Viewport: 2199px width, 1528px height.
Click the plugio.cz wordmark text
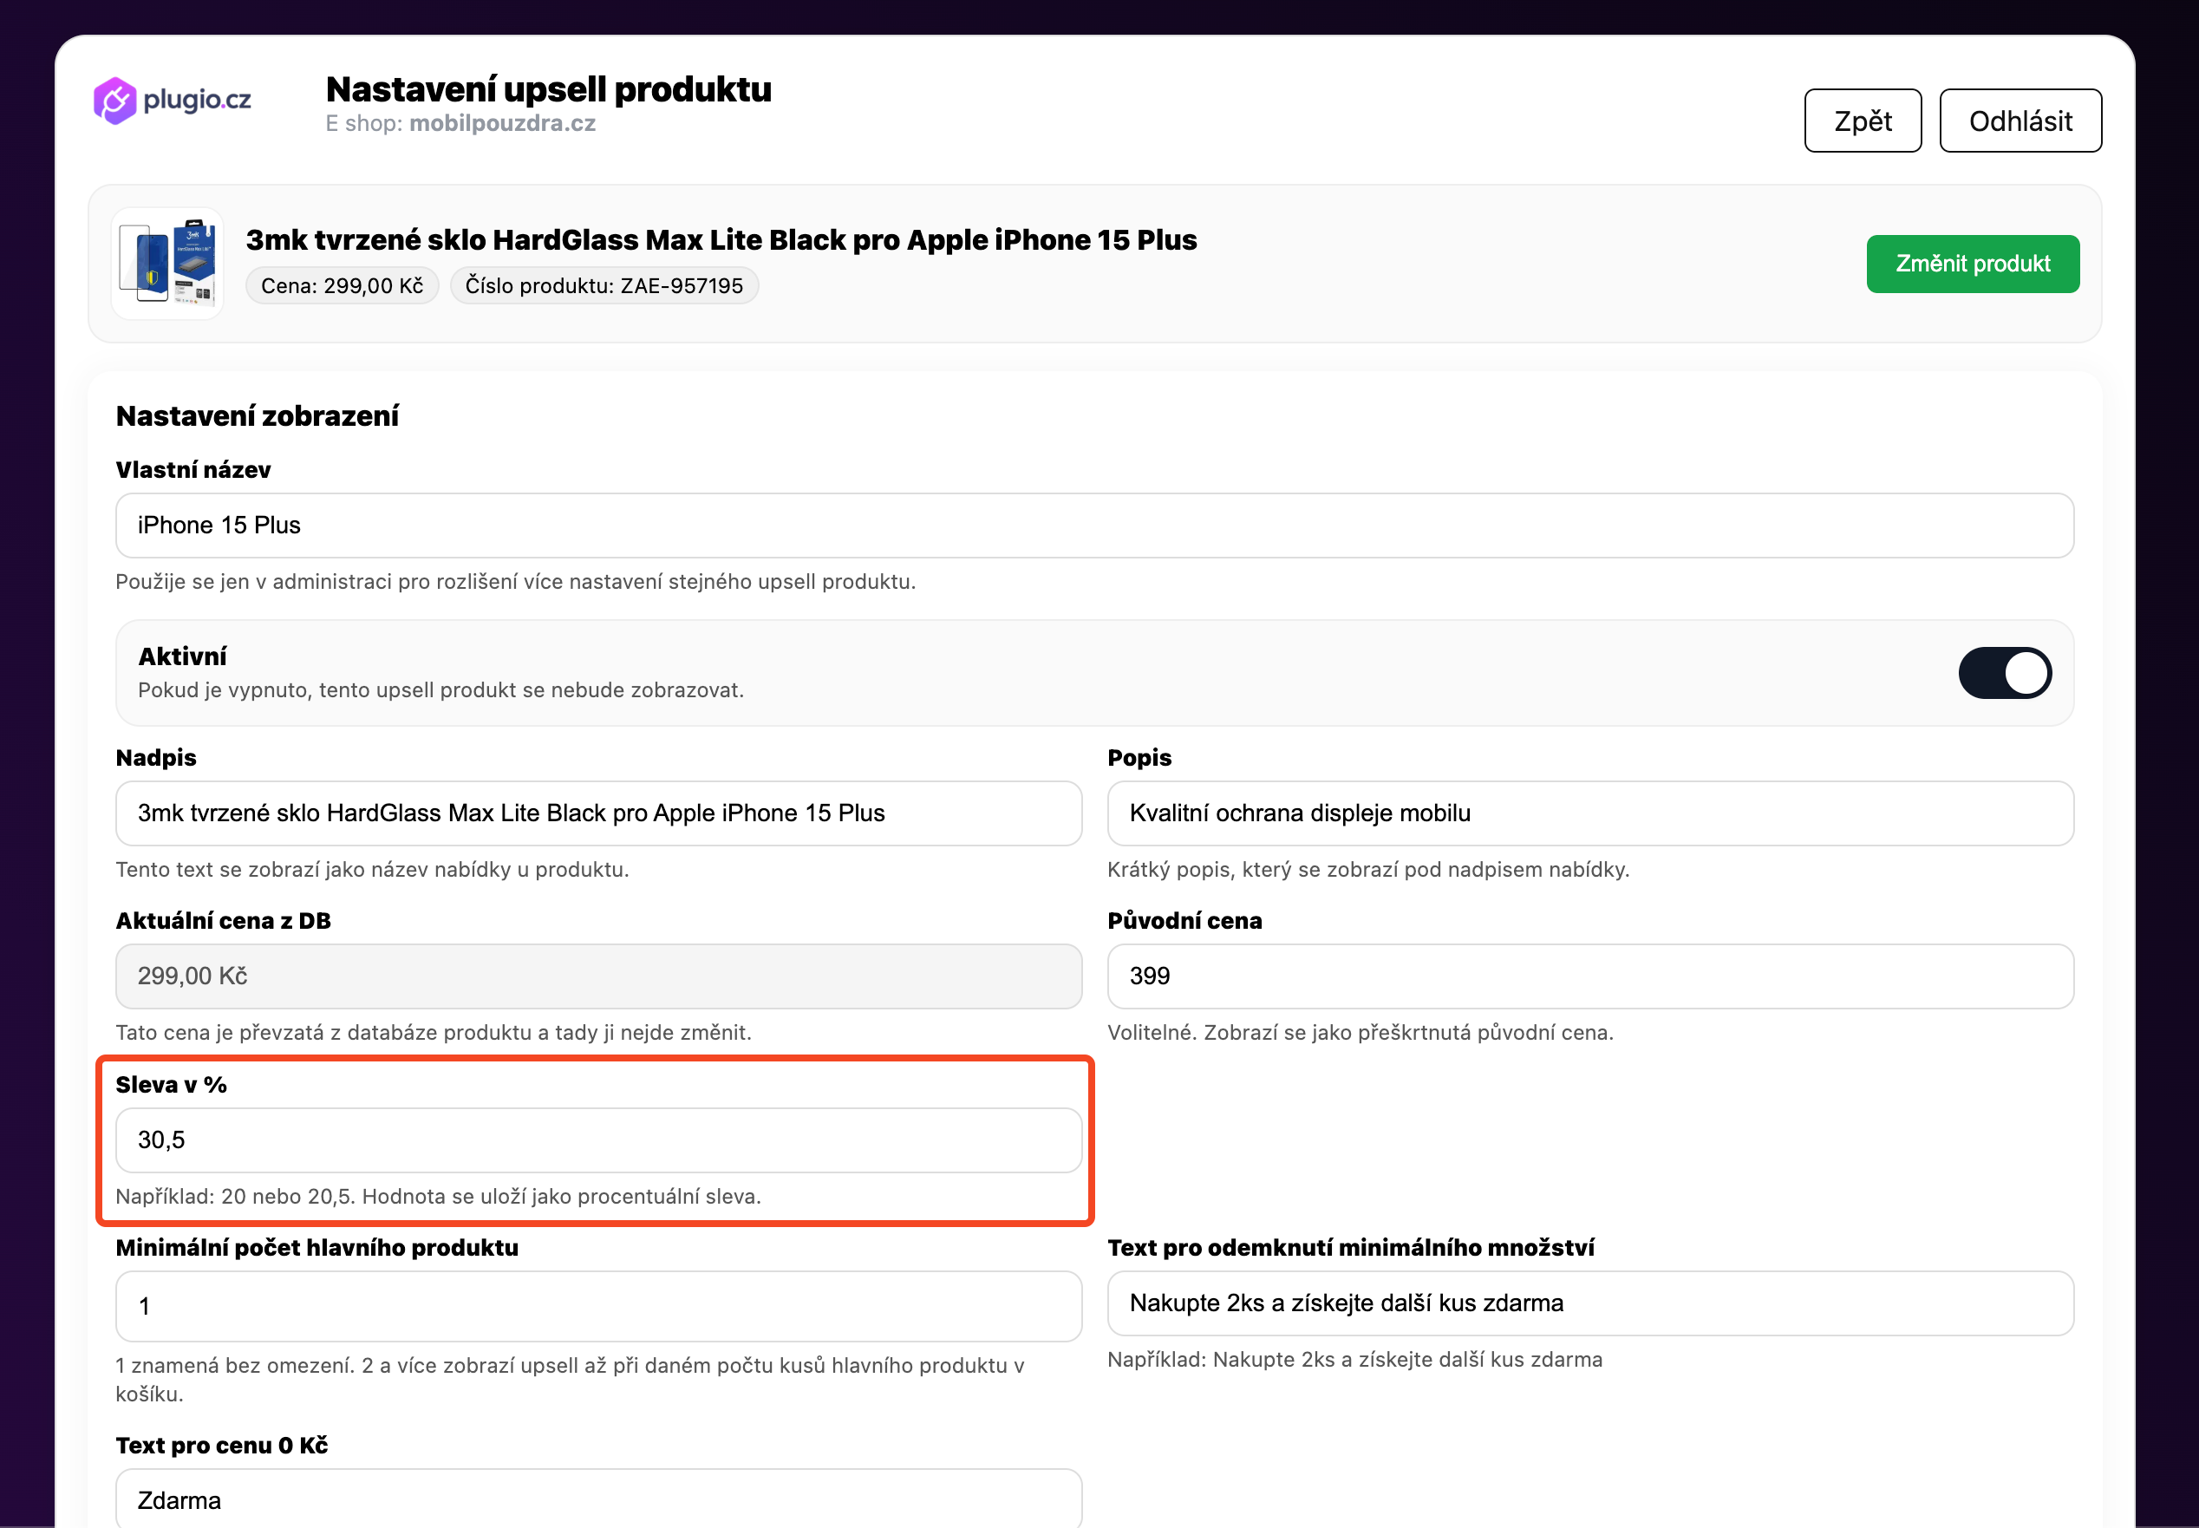tap(197, 100)
